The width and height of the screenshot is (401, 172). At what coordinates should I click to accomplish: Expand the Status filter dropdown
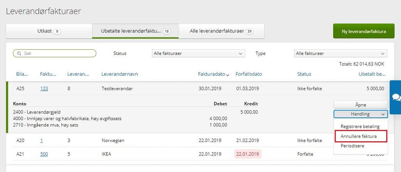[198, 53]
